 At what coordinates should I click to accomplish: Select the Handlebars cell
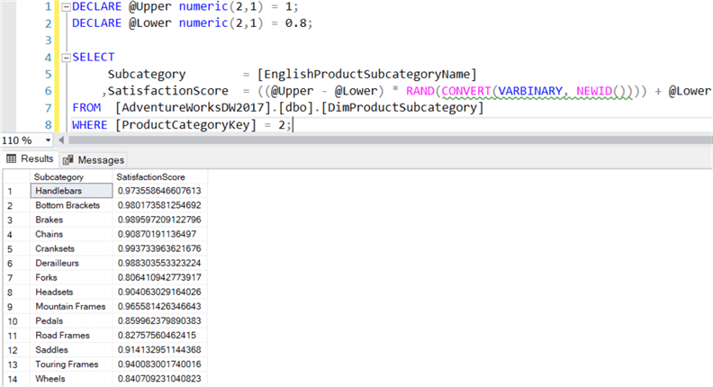coord(71,191)
